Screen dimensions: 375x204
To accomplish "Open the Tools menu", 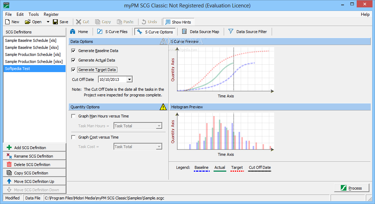I will (x=33, y=14).
